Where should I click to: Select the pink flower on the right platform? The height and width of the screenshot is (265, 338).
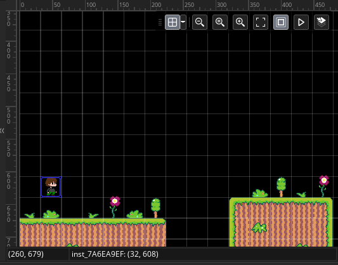point(324,186)
